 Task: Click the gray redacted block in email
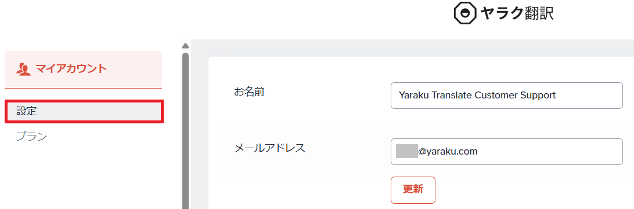point(407,152)
